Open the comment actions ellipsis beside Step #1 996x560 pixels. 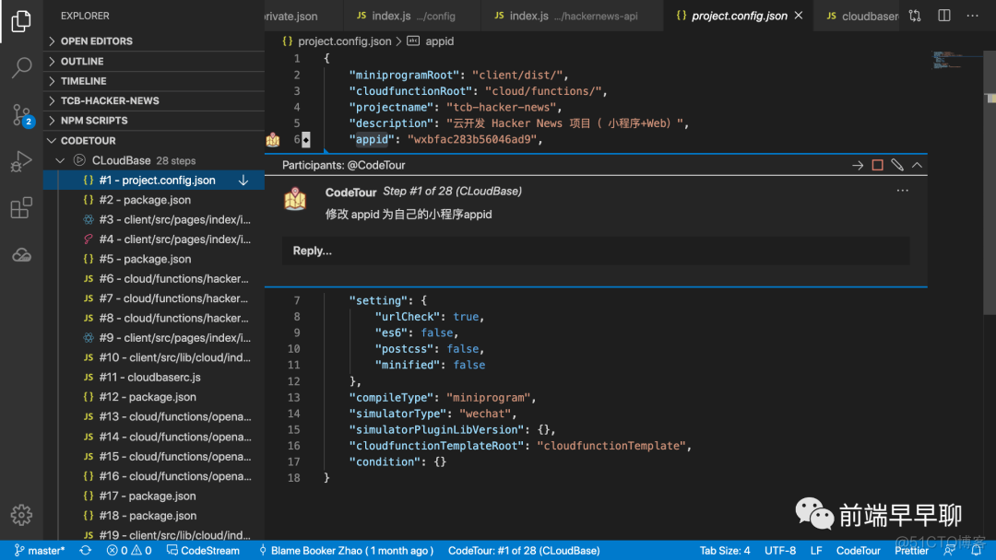pos(902,191)
